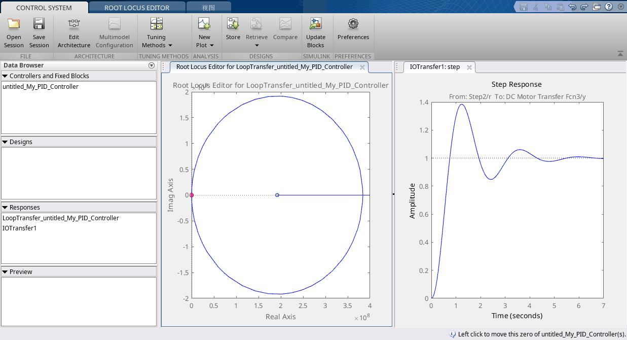Collapse the Designs section
627x340 pixels.
pos(5,142)
